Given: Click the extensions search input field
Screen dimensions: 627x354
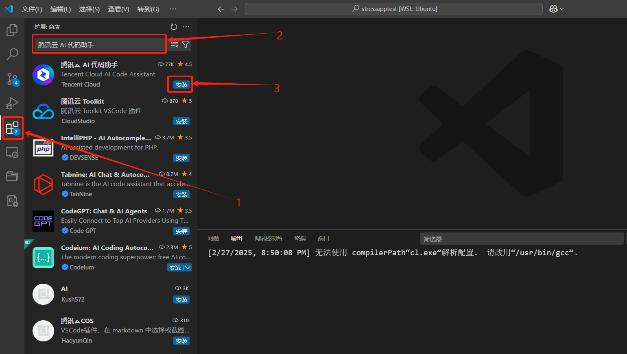Looking at the screenshot, I should tap(100, 45).
